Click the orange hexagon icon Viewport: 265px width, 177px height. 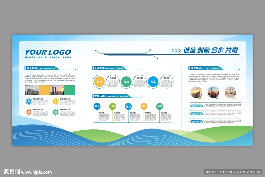click(29, 112)
